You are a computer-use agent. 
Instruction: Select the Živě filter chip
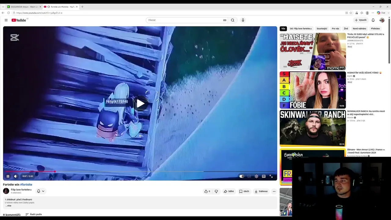(346, 29)
